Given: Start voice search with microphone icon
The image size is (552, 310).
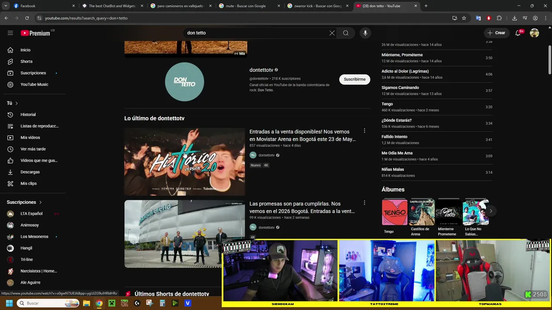Looking at the screenshot, I should (x=365, y=33).
